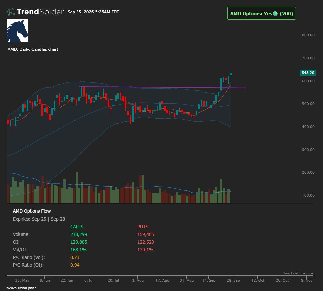Click the Volume: row label
Screen dimensions: 323x291
tap(21, 234)
